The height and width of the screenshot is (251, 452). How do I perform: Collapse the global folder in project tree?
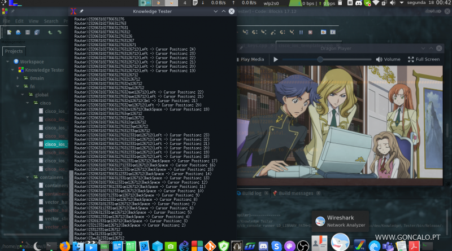tap(23, 95)
